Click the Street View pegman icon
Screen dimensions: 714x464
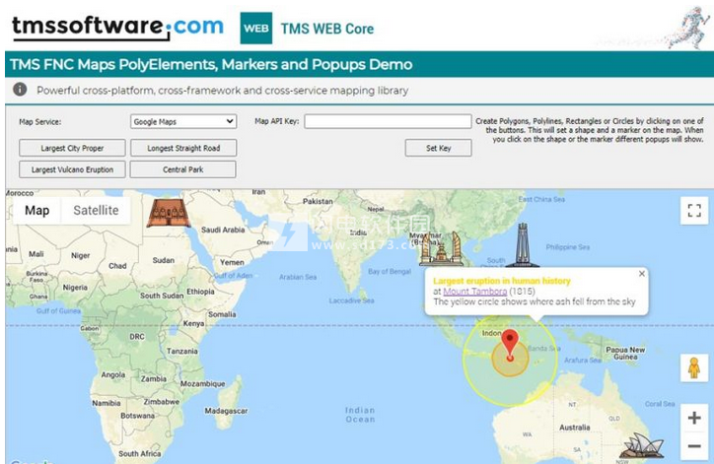coord(694,367)
